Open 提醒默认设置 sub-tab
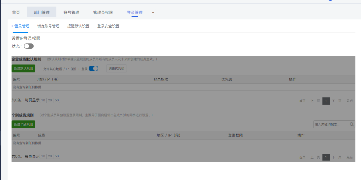The height and width of the screenshot is (180, 361). pyautogui.click(x=78, y=26)
